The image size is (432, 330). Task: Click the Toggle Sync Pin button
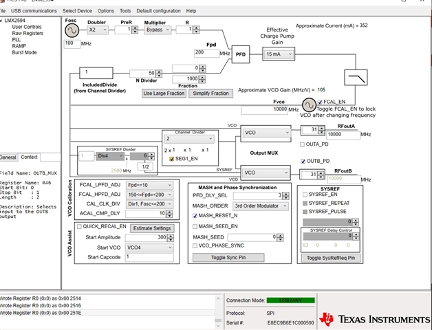pyautogui.click(x=228, y=258)
